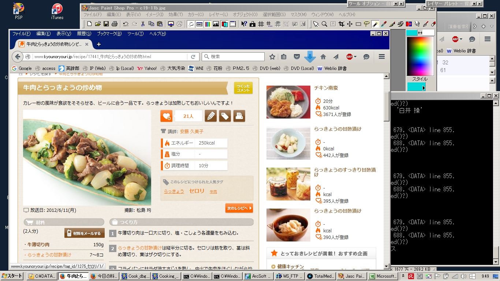This screenshot has height=281, width=500.
Task: Click スタート button on taskbar
Action: pos(12,276)
